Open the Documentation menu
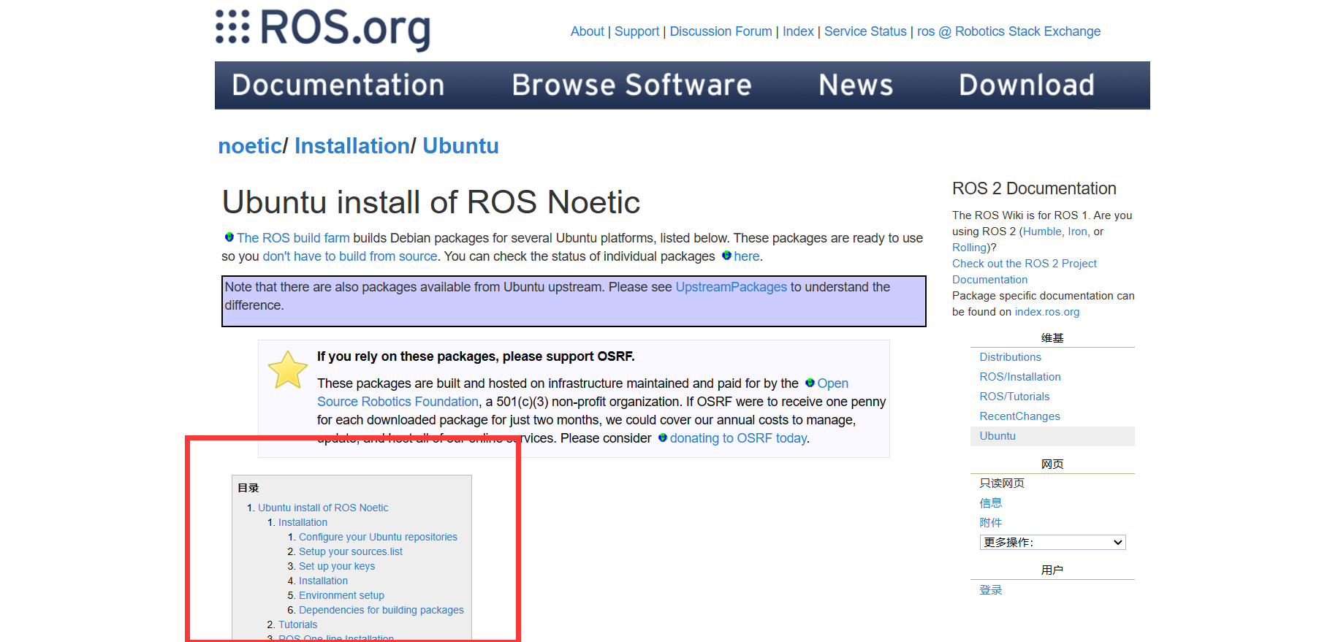 [x=338, y=85]
